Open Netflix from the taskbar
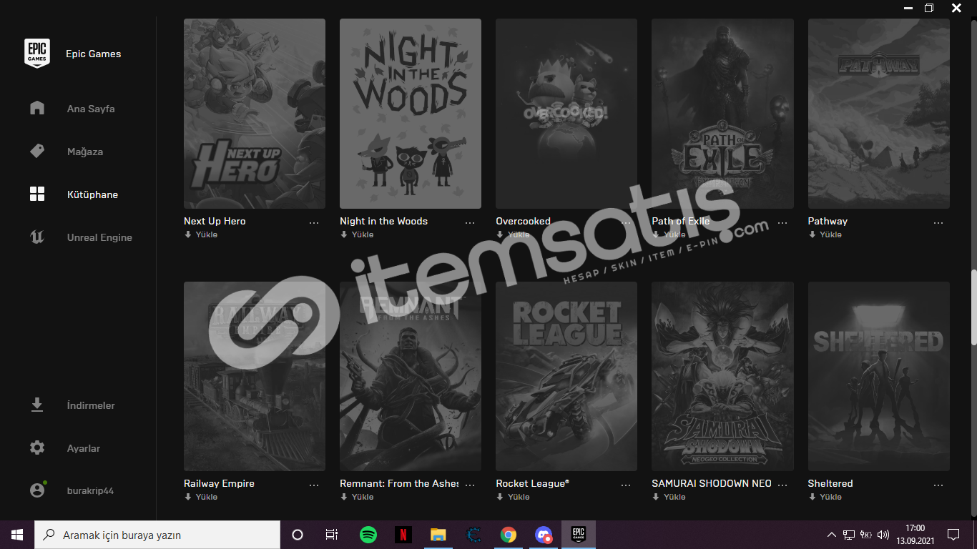This screenshot has width=977, height=549. 403,535
